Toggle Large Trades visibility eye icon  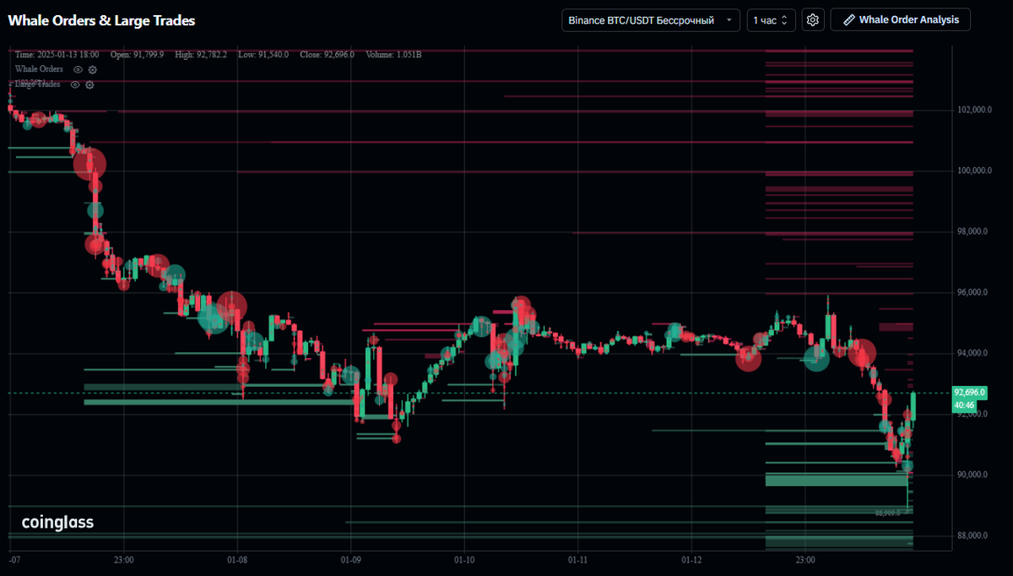[75, 84]
